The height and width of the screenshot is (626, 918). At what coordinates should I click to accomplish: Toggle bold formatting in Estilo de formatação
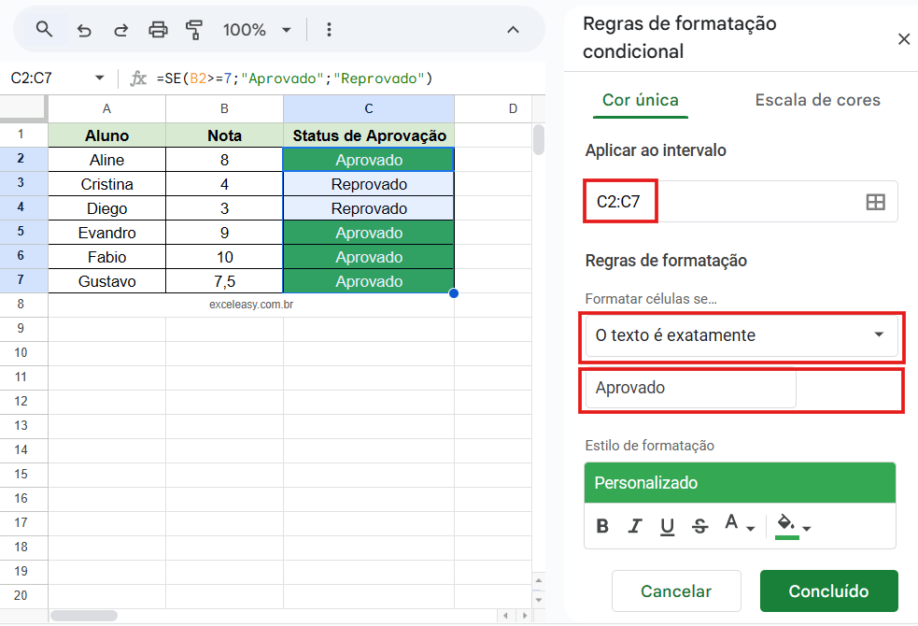point(601,526)
